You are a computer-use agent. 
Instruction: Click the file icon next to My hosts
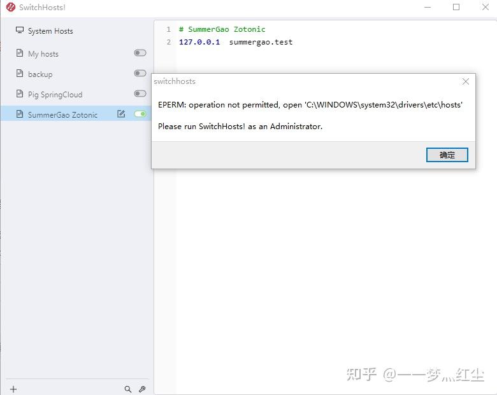[x=20, y=53]
